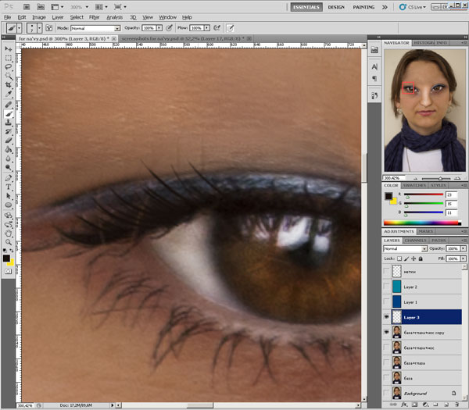Viewport: 469px width, 410px height.
Task: Select the Lasso tool
Action: point(9,66)
